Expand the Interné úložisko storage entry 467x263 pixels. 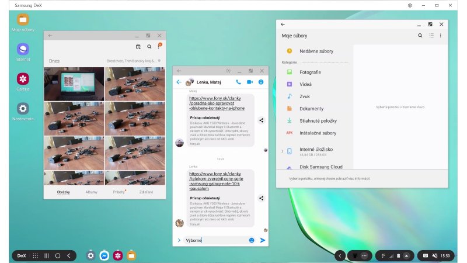[x=282, y=151]
